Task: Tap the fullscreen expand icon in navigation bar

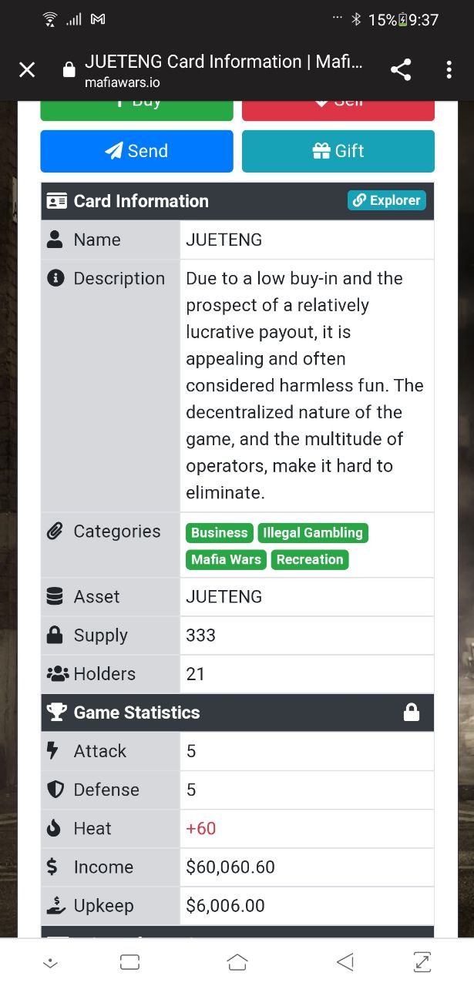Action: tap(422, 961)
